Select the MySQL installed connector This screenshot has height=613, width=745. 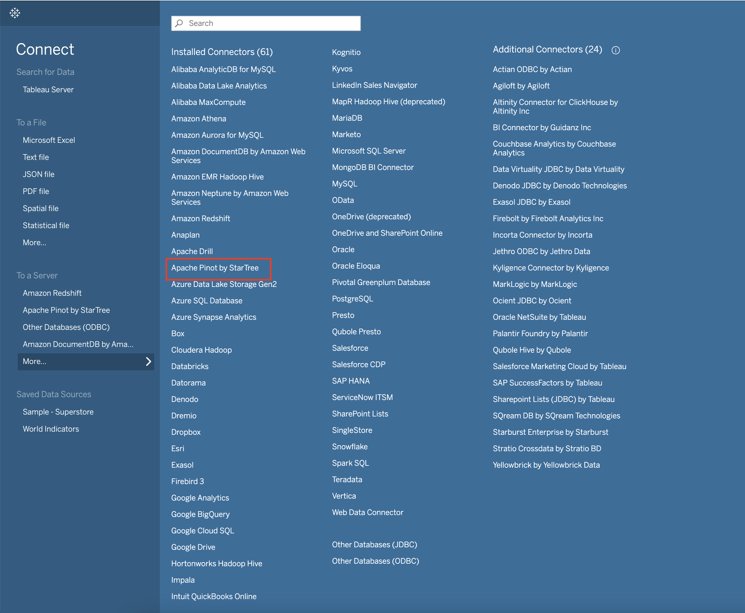click(x=344, y=183)
